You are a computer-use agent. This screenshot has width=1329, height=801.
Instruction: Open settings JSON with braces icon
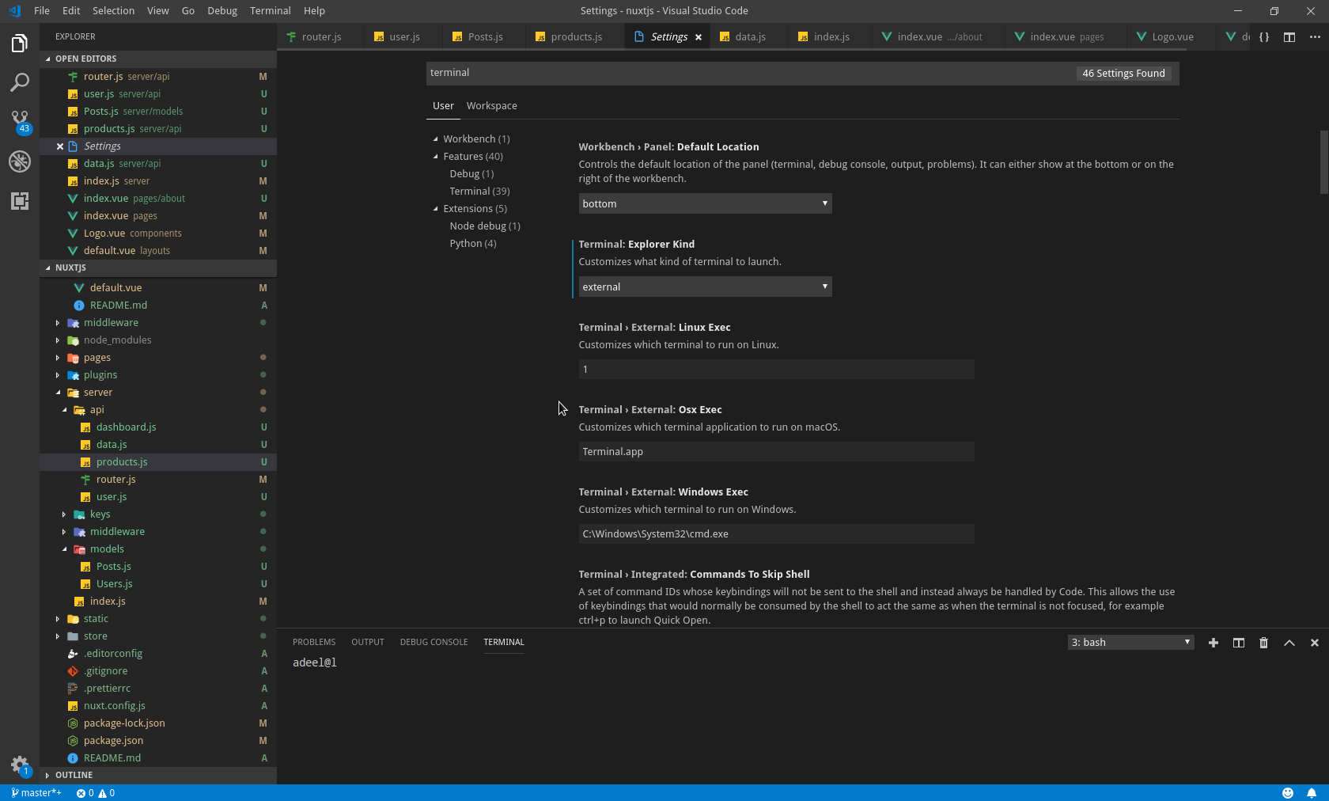coord(1264,37)
